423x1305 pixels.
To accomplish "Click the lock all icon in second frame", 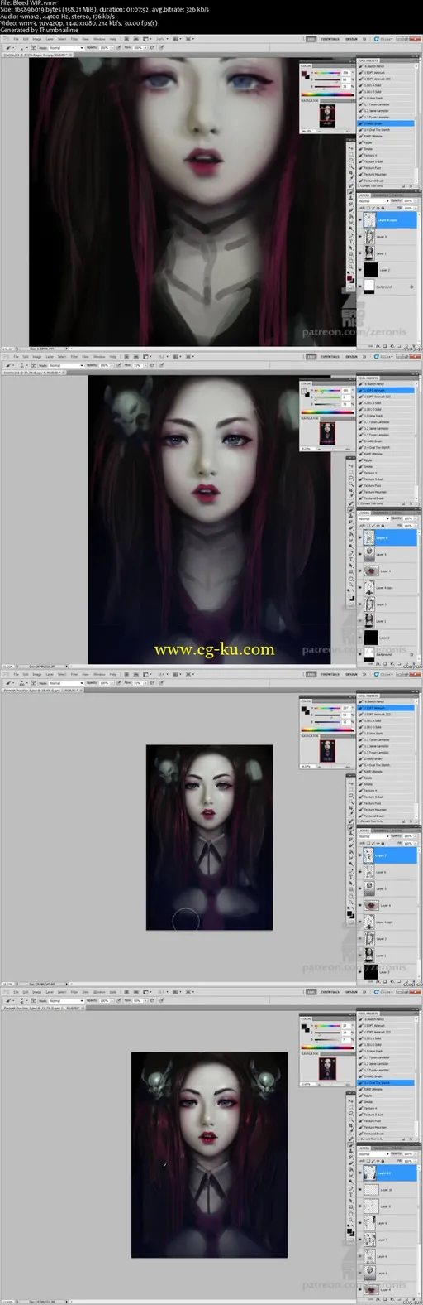I will click(x=383, y=525).
